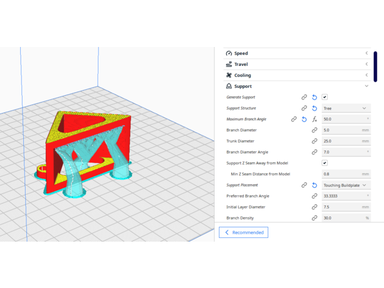Reset the Support Placement setting
This screenshot has width=384, height=288.
coord(314,185)
